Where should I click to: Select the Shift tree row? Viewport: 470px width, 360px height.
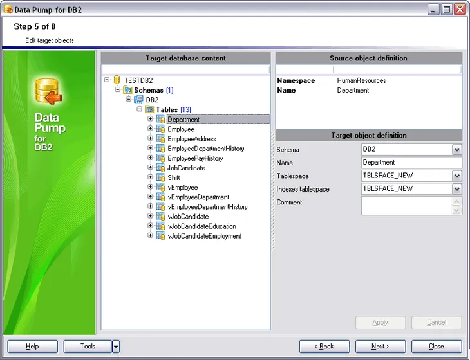(174, 178)
